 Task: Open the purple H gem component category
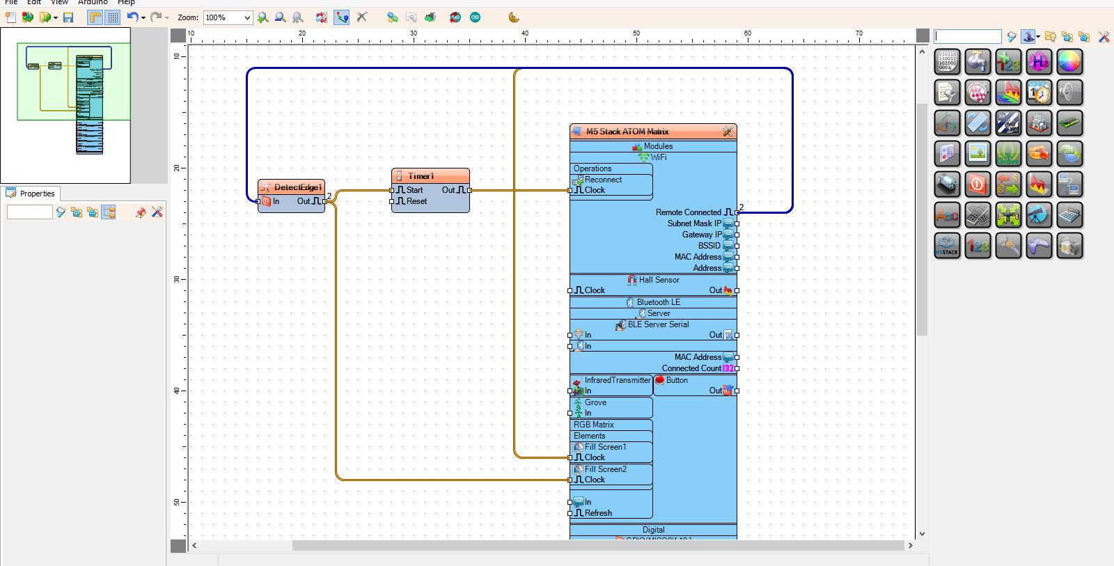pos(1039,62)
